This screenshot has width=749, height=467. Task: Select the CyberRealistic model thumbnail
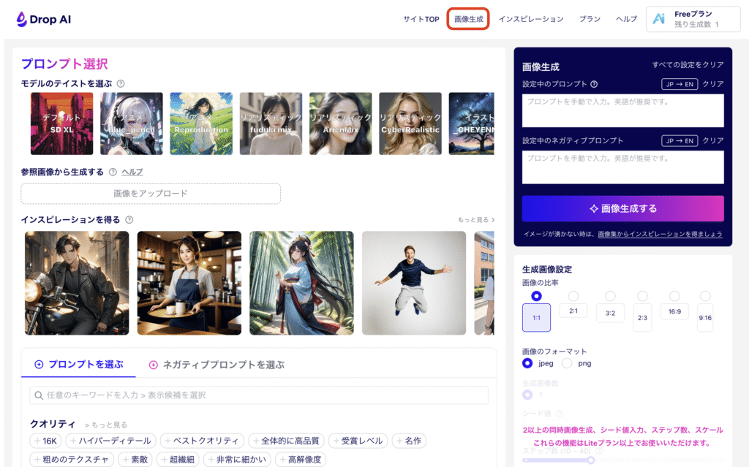click(410, 124)
